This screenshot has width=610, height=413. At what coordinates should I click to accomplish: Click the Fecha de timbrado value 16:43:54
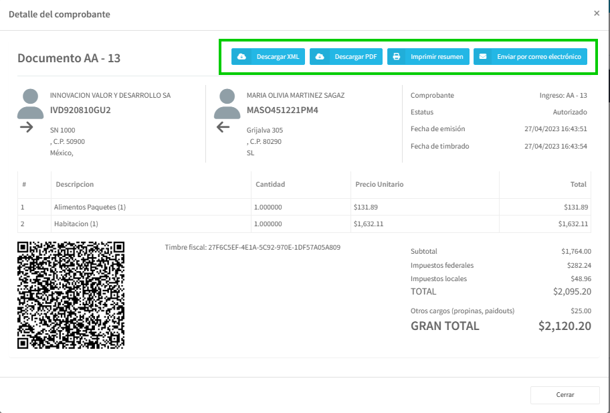tap(556, 147)
